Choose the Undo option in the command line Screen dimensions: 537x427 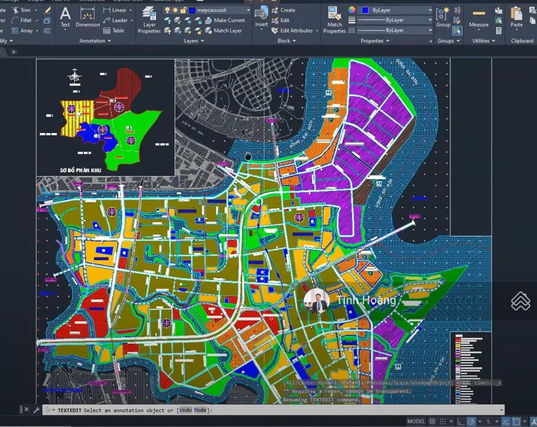click(186, 410)
